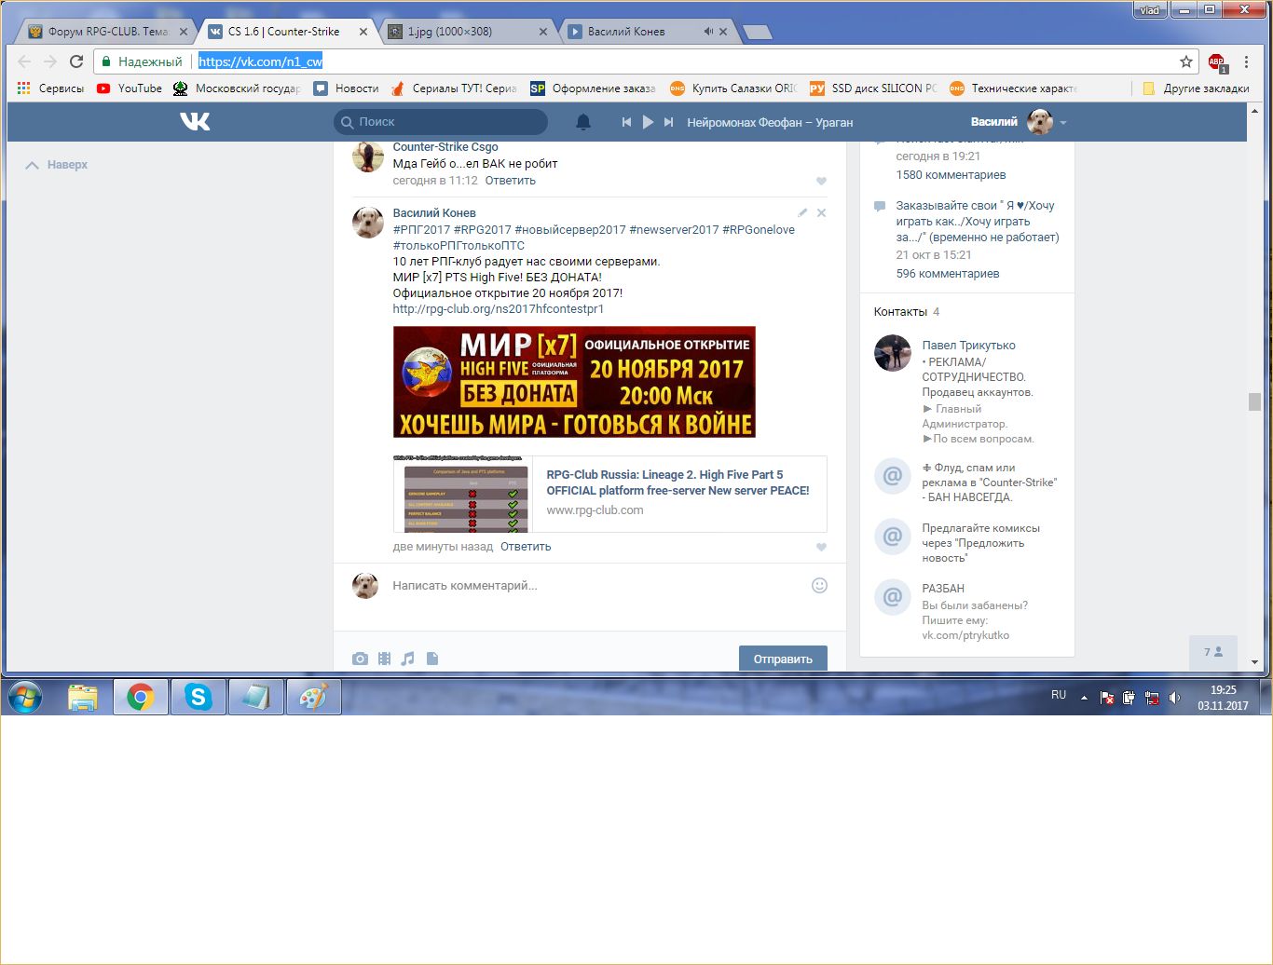This screenshot has height=965, width=1273.
Task: Click the page vertical scrollbar thumb
Action: pyautogui.click(x=1254, y=402)
